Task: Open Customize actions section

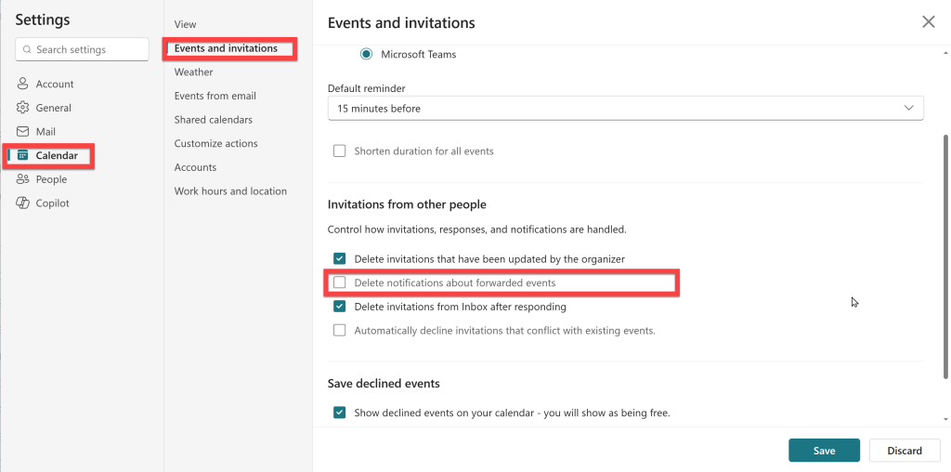Action: [x=215, y=143]
